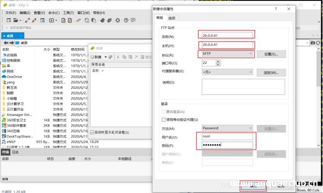The width and height of the screenshot is (323, 193).
Task: Click the 设置(S)... button beside protocol
Action: point(271,54)
